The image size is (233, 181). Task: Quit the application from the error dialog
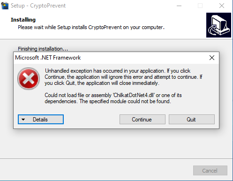192,120
